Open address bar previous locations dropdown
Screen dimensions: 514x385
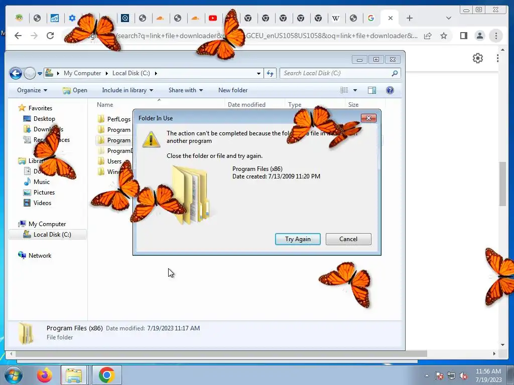259,73
